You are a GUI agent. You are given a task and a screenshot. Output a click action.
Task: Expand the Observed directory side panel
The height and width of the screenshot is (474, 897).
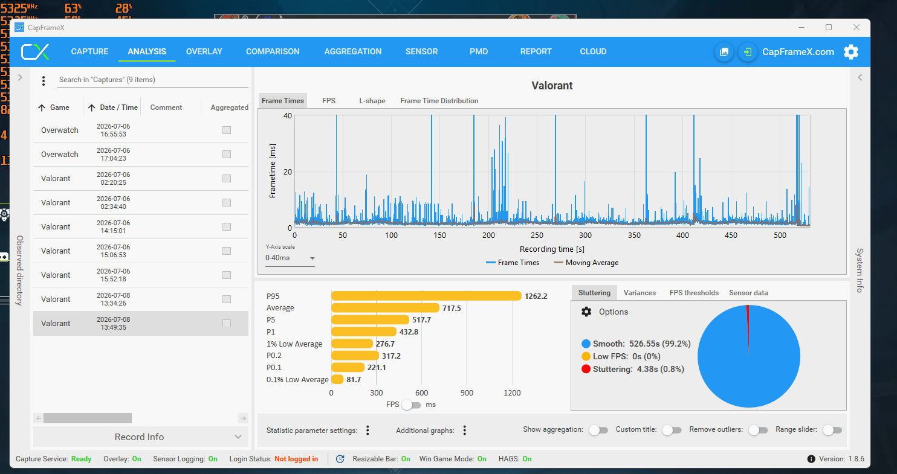click(19, 77)
